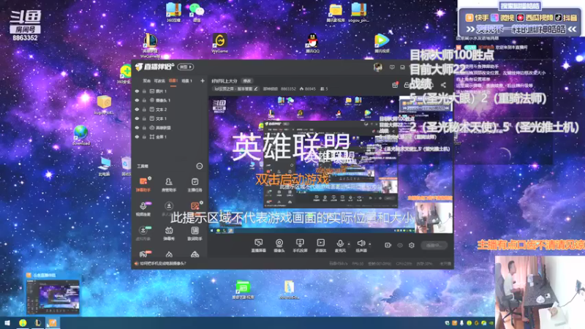Hide the 摄像头 1 layer with its eye icon

(x=137, y=100)
